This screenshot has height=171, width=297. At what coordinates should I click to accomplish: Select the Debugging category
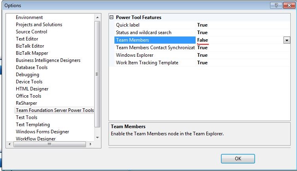27,75
